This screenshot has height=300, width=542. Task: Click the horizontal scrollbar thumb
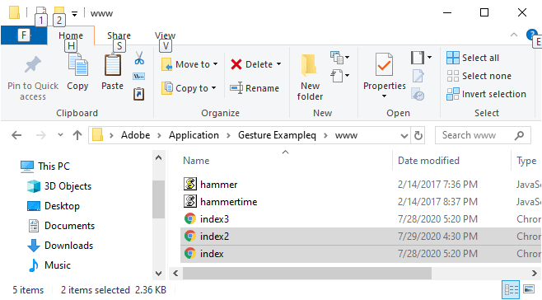tap(307, 273)
